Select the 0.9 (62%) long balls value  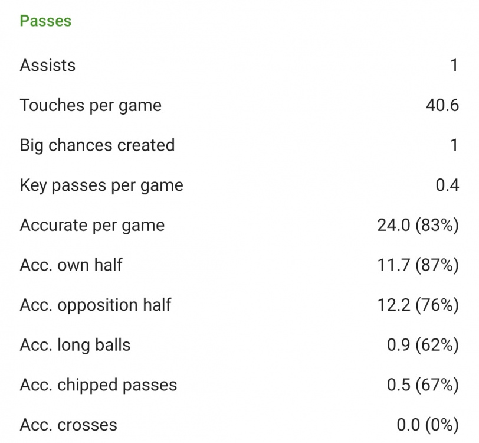(423, 345)
